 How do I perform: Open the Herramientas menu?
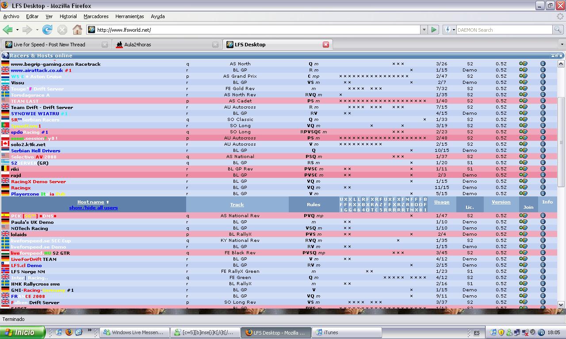pos(130,16)
